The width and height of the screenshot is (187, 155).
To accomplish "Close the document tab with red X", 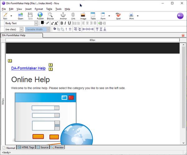I will (x=183, y=35).
